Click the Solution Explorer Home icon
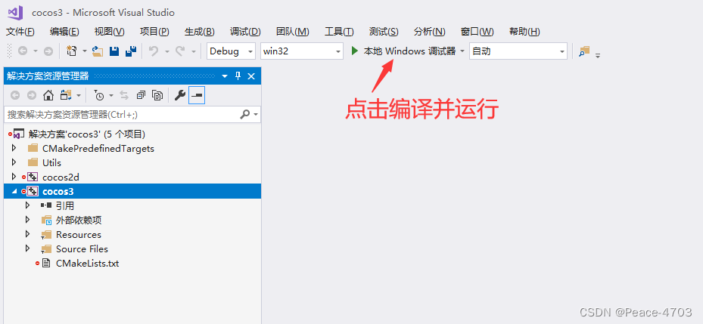 48,95
